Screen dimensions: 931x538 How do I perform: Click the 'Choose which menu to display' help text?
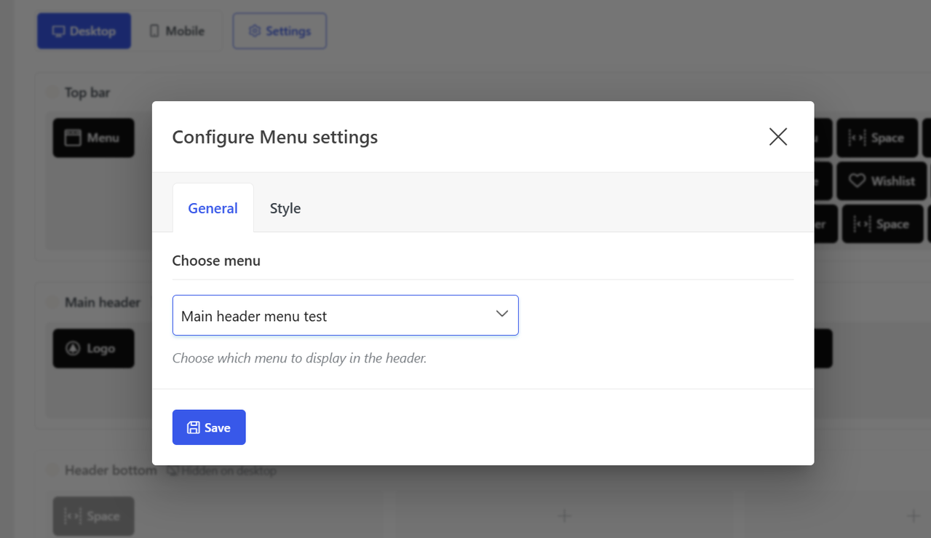click(299, 358)
